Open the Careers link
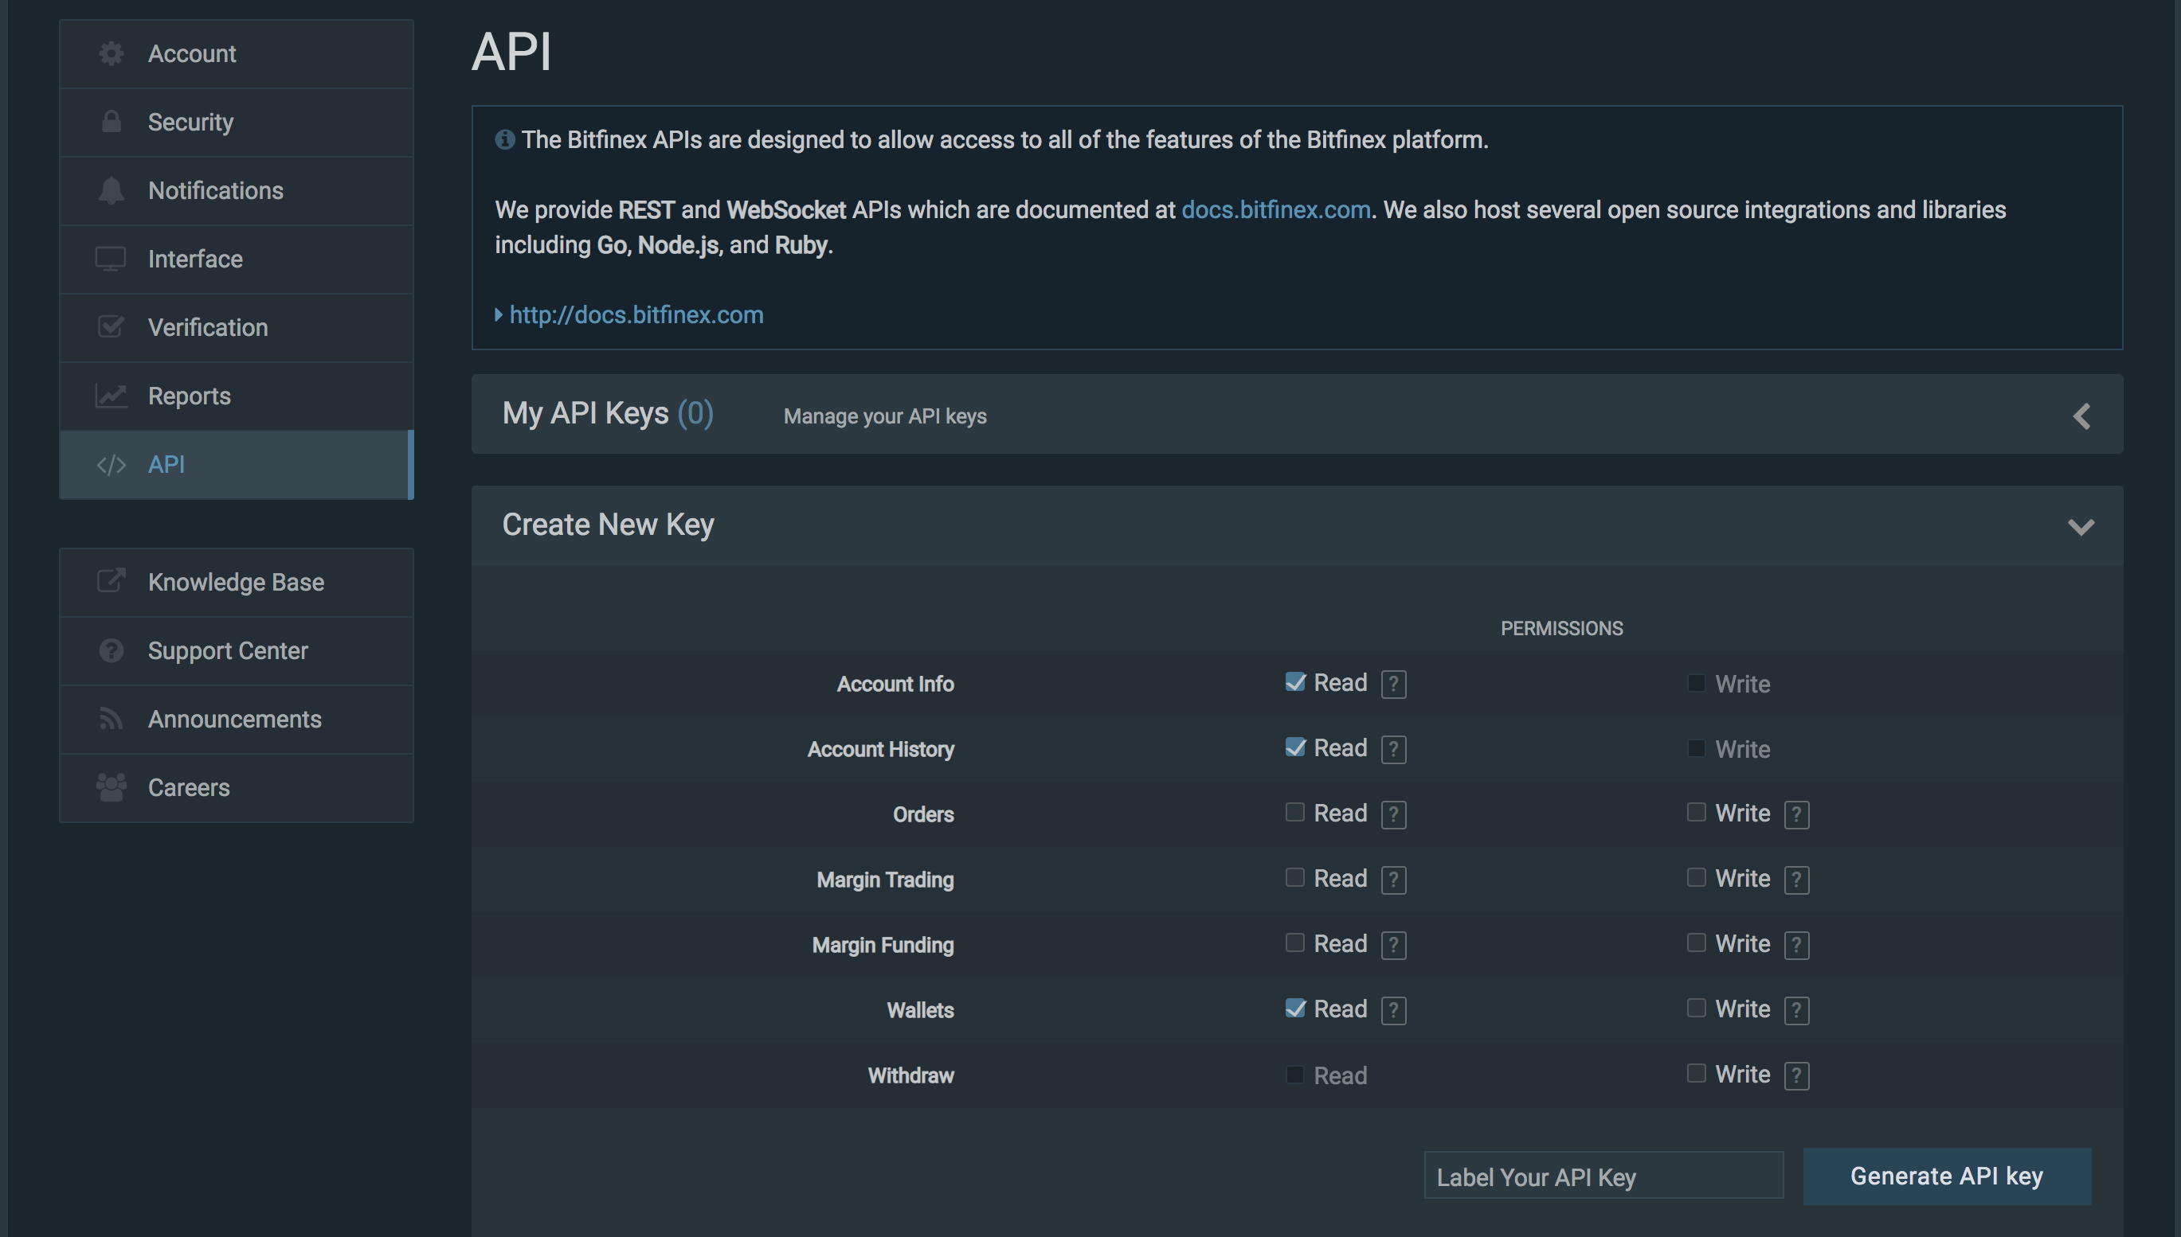This screenshot has width=2181, height=1237. tap(237, 788)
